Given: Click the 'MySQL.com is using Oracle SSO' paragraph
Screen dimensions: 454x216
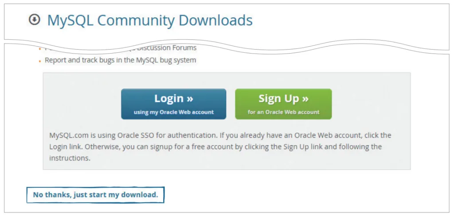Looking at the screenshot, I should (220, 147).
